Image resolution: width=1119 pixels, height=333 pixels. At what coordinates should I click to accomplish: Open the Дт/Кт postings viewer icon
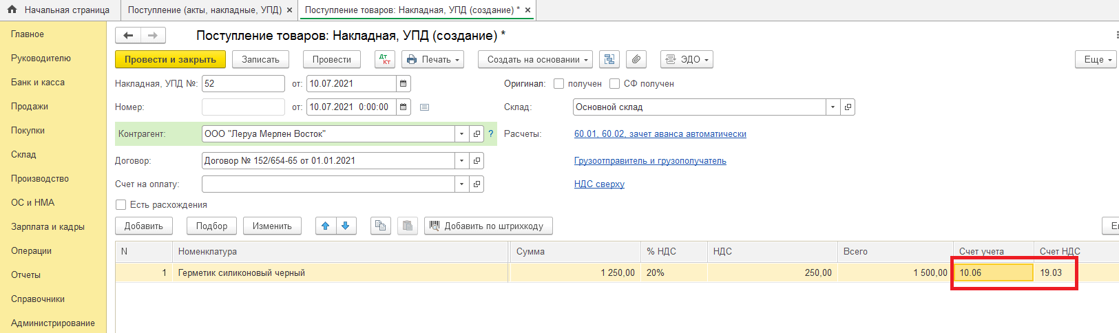click(385, 60)
